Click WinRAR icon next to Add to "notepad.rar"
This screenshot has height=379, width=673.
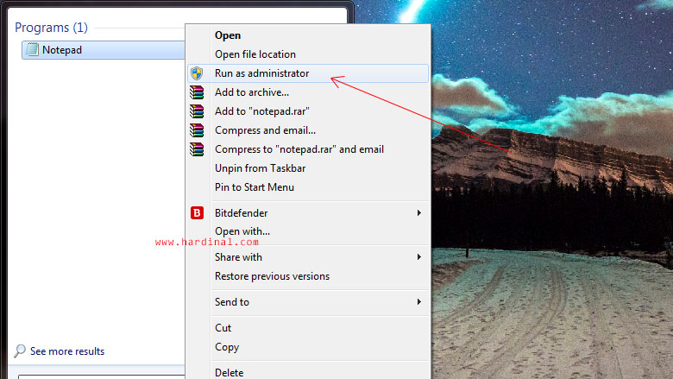coord(197,111)
